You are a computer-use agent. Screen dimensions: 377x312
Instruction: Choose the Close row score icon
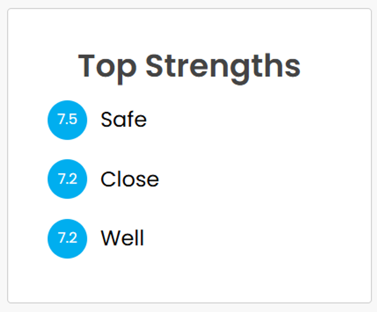click(67, 179)
